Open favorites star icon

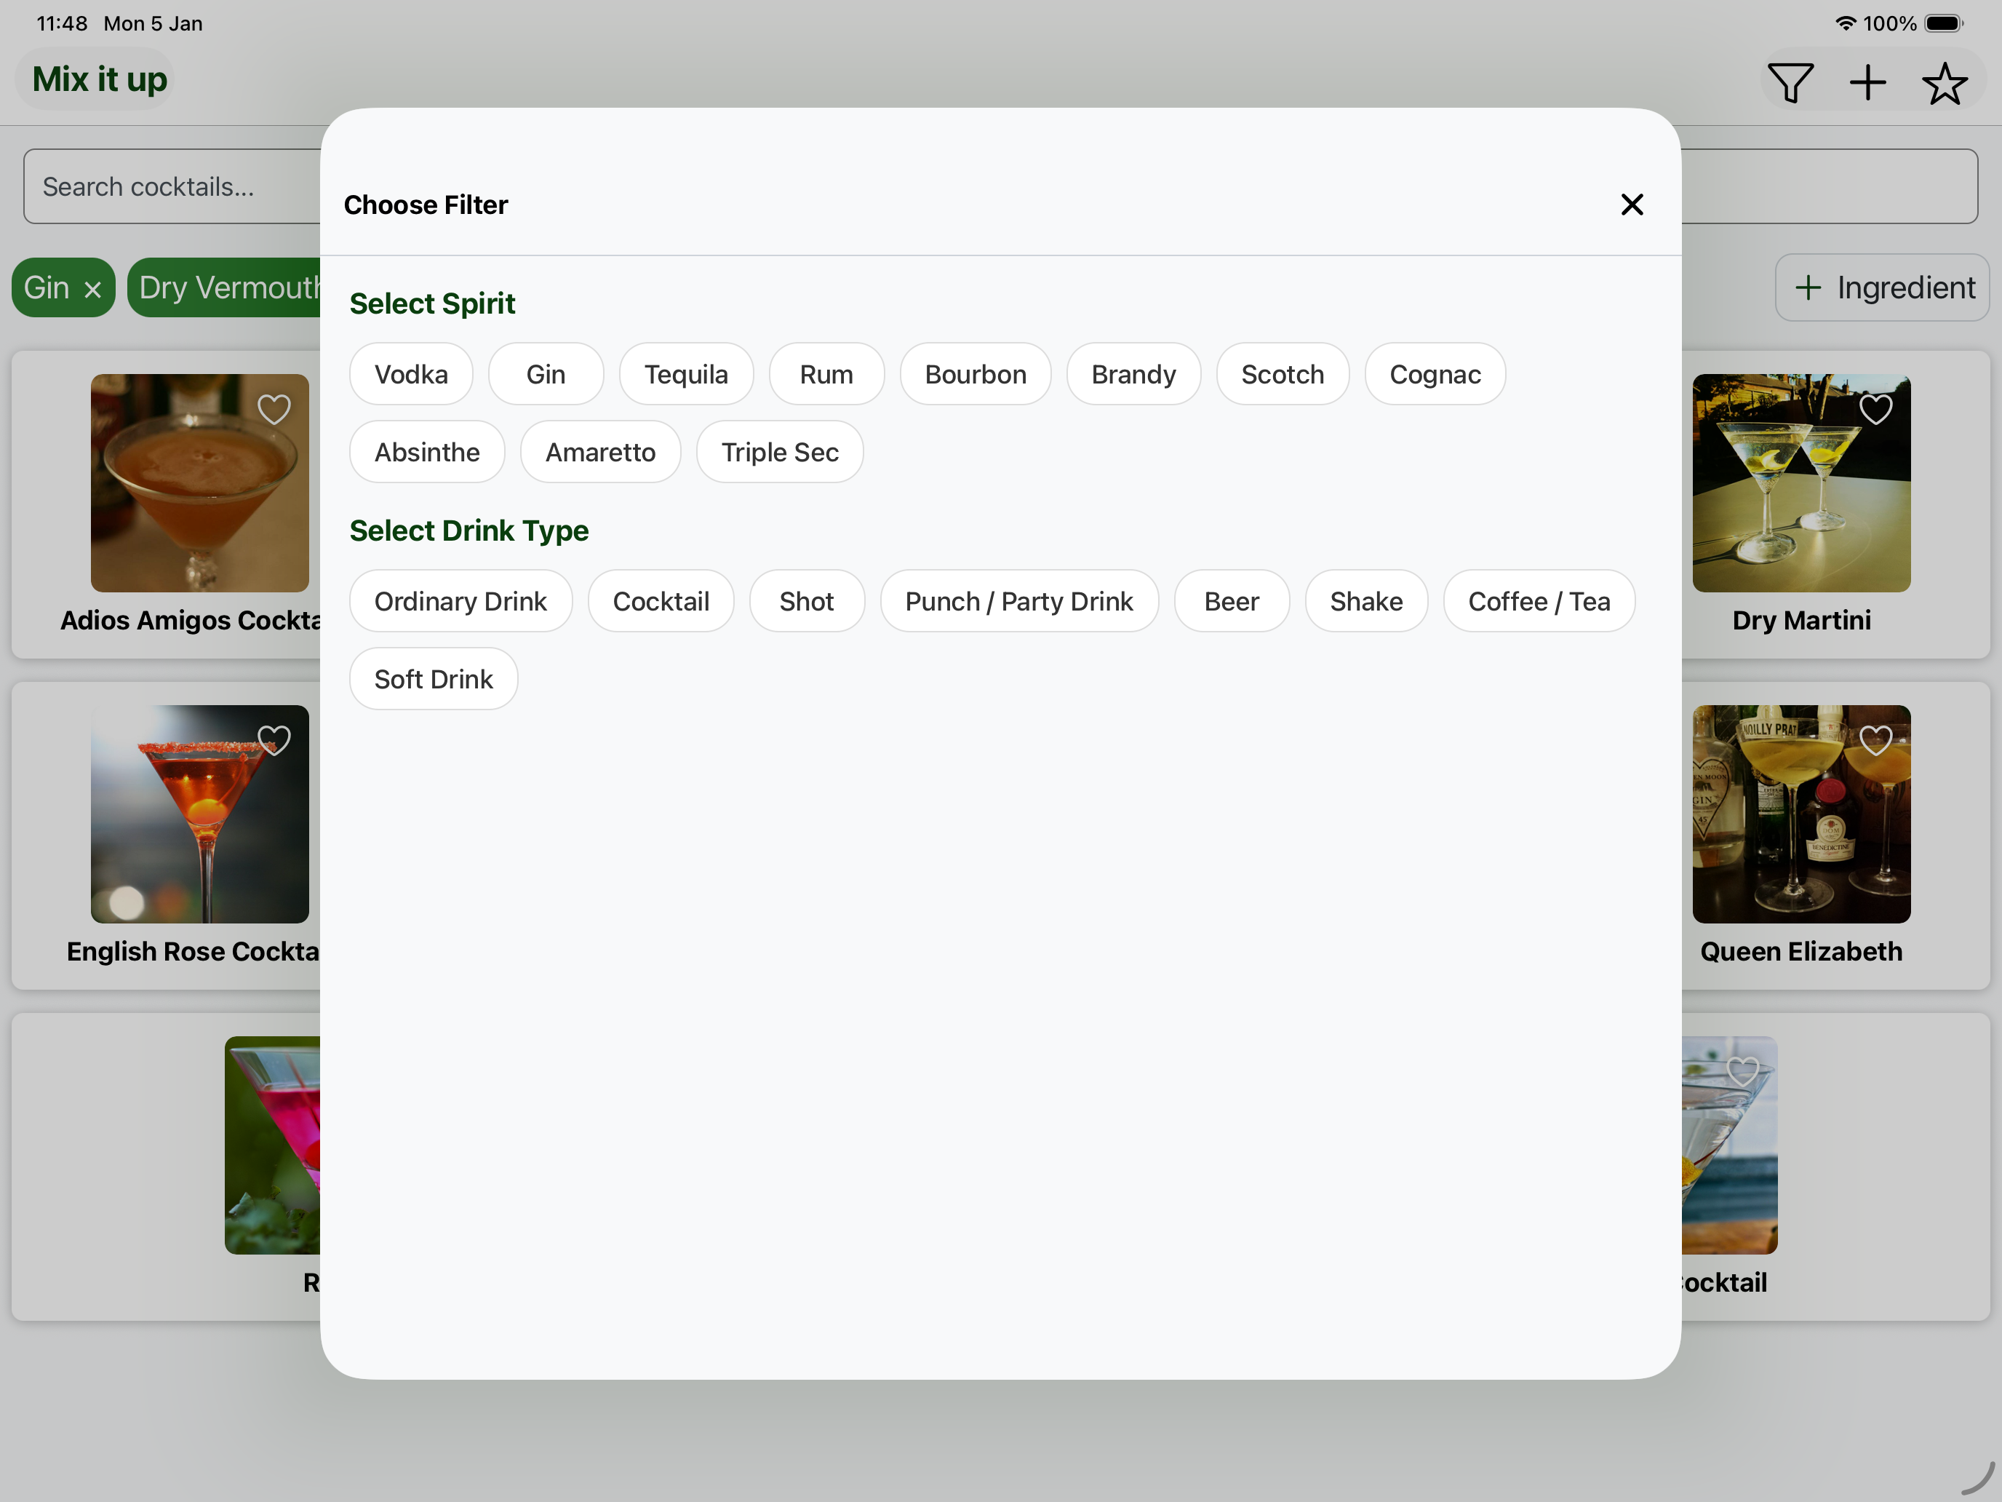pyautogui.click(x=1945, y=83)
